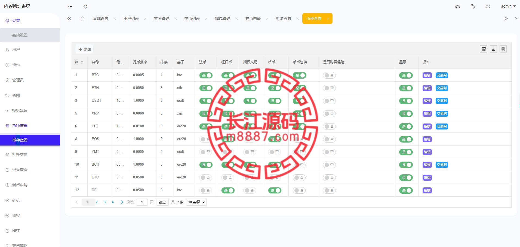Export table data icon
Image resolution: width=520 pixels, height=247 pixels.
[x=494, y=49]
